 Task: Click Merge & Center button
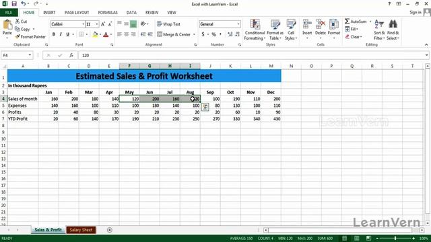tap(174, 34)
